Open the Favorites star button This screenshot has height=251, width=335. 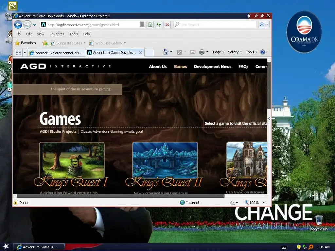(x=26, y=43)
